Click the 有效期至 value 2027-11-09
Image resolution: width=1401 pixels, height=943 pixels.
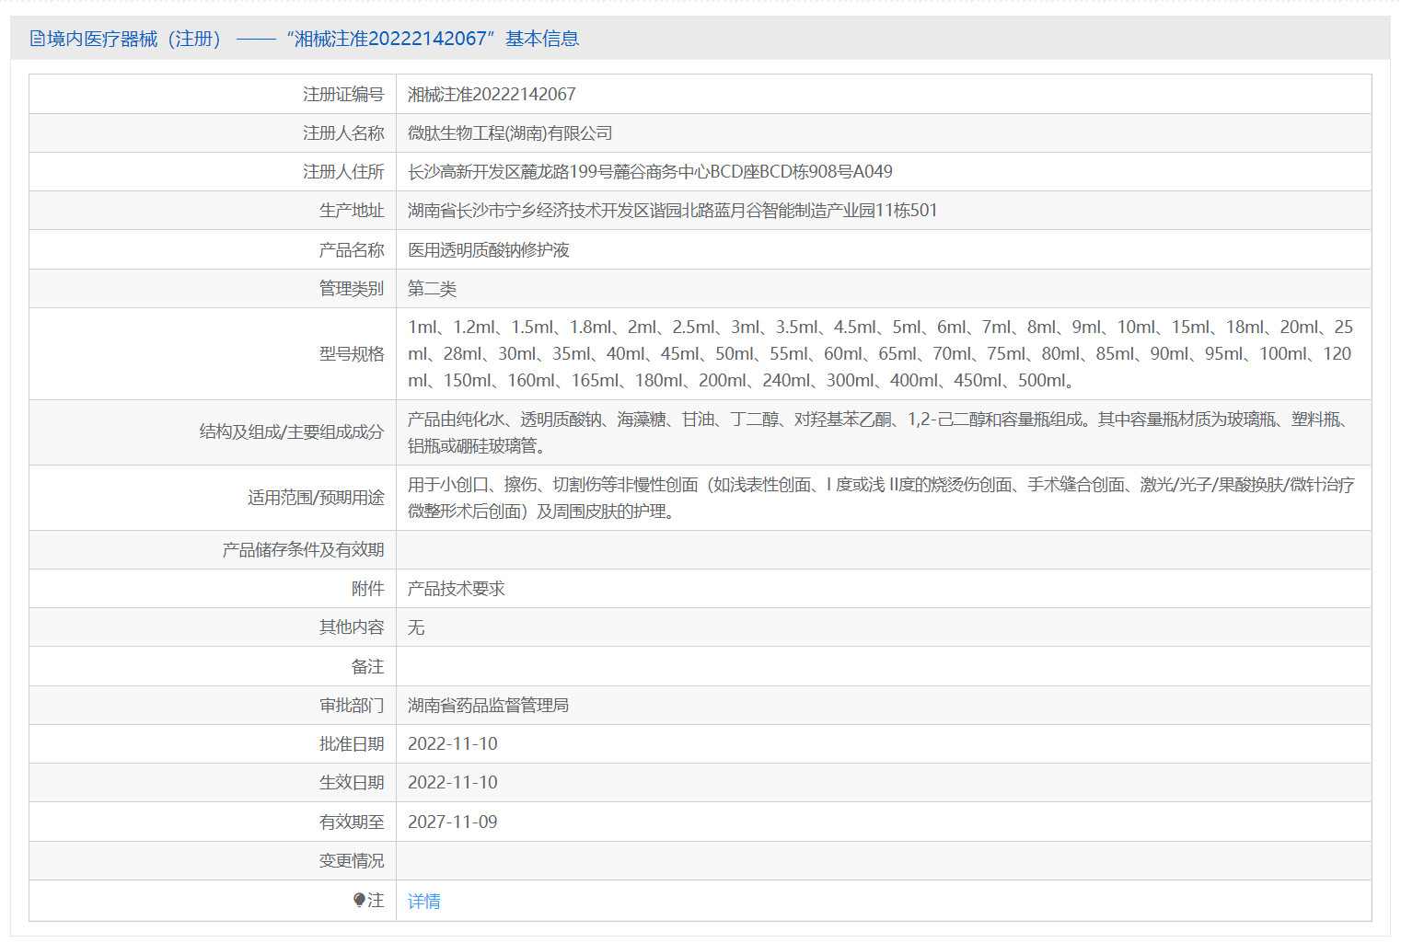451,821
